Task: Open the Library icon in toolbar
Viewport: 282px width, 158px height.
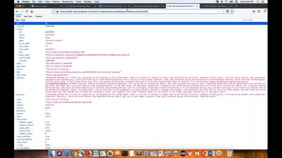Action: [x=254, y=11]
